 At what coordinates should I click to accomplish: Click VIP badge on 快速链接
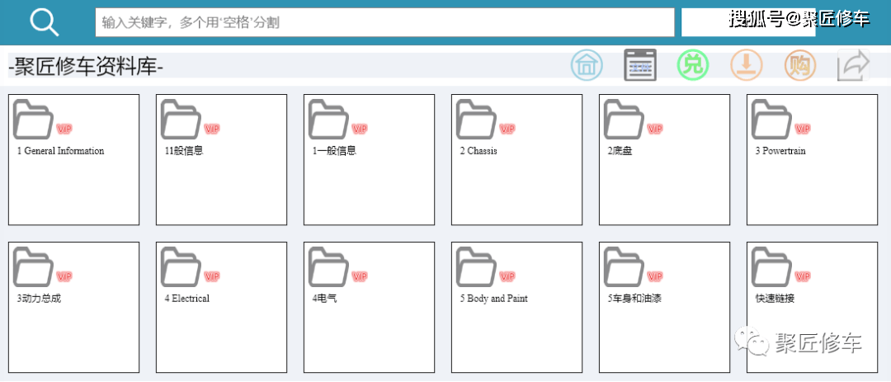[x=803, y=277]
